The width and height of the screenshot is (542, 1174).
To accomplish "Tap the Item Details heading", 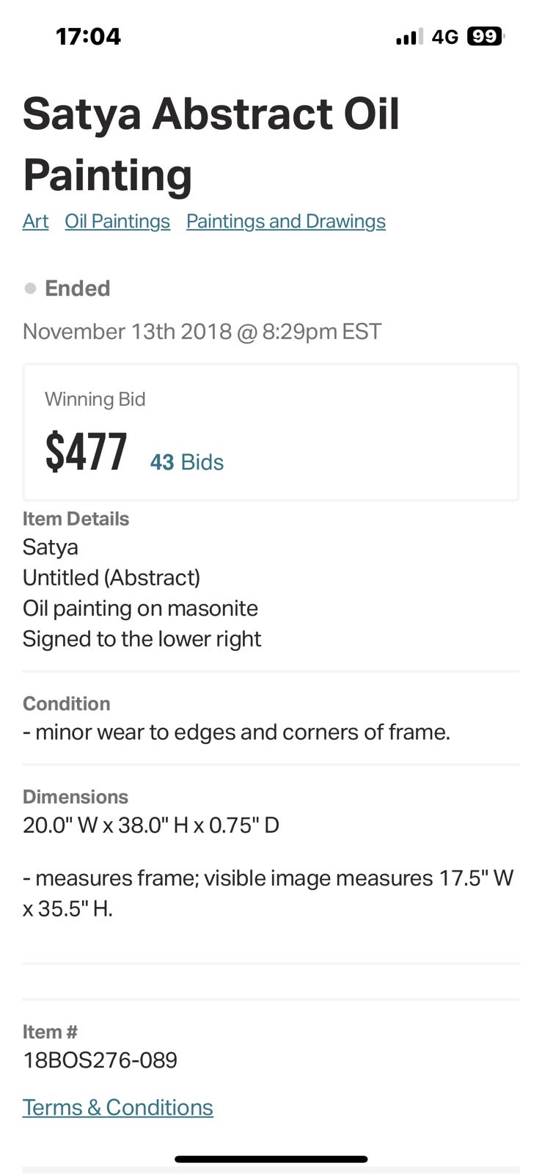I will pos(76,519).
